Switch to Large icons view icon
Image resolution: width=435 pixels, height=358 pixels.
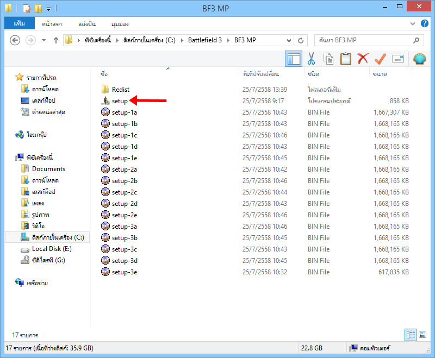point(422,335)
